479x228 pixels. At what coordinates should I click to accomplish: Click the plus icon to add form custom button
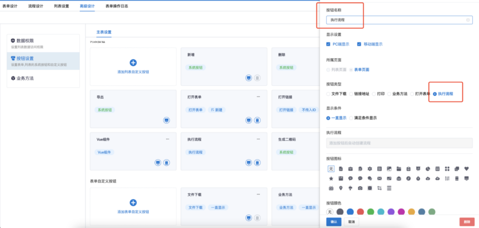(x=133, y=202)
